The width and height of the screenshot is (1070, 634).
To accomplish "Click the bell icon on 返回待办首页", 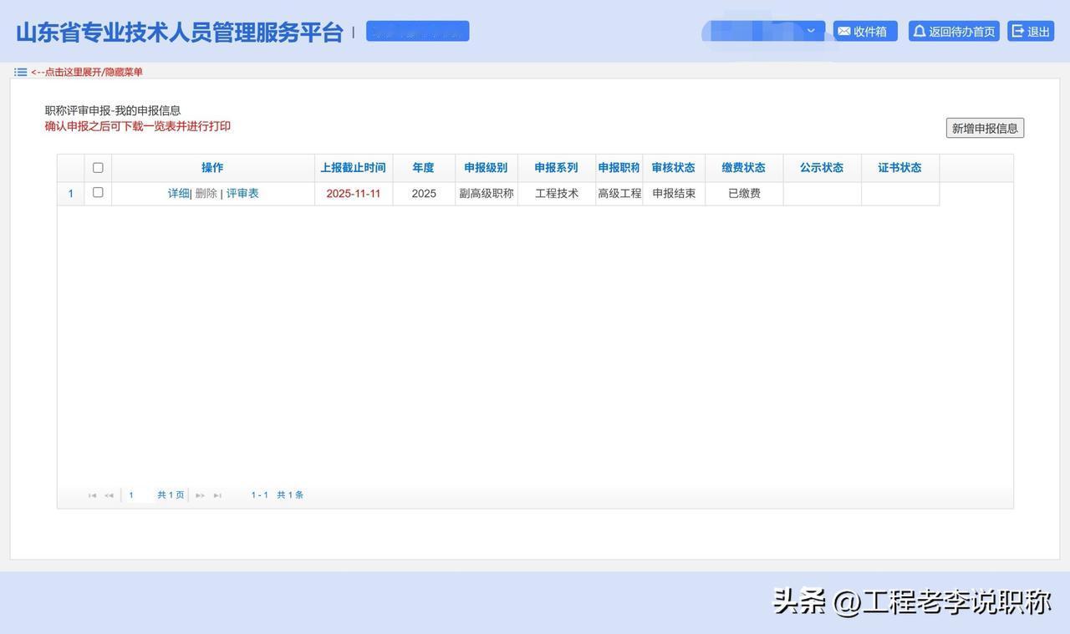I will click(918, 30).
